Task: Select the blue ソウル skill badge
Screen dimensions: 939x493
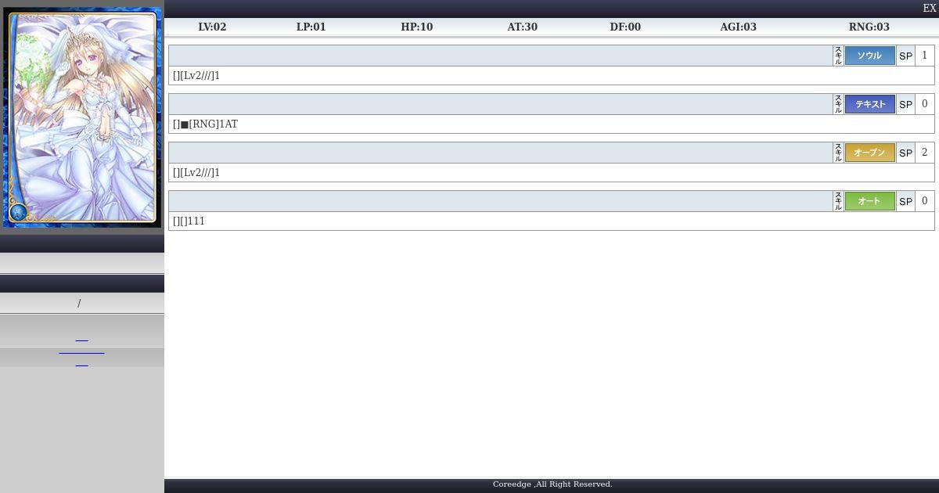Action: [869, 56]
